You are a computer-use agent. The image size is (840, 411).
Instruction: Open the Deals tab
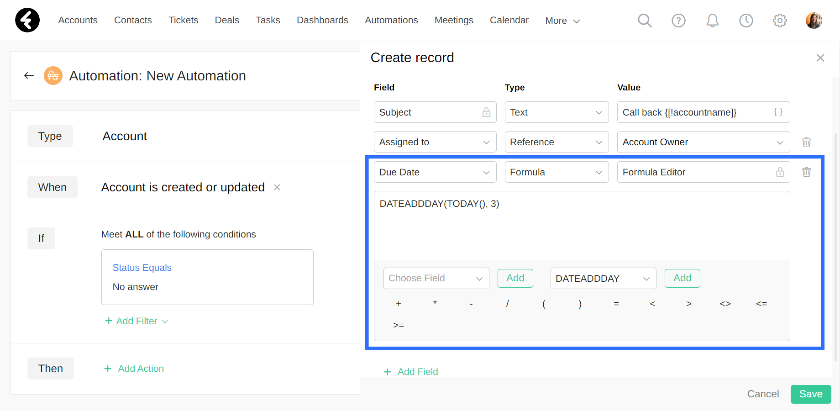click(x=227, y=20)
